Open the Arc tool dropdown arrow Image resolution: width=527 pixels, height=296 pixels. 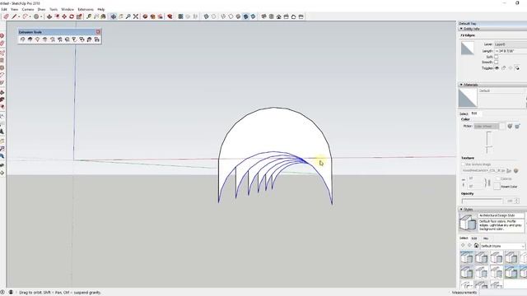click(30, 16)
